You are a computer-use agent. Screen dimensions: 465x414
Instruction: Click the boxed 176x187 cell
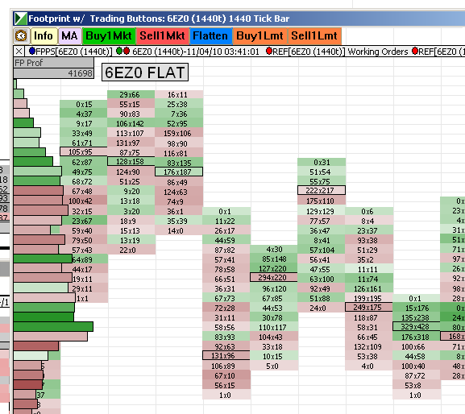[179, 172]
